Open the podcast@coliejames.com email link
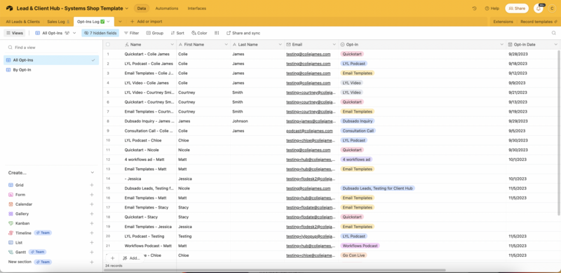This screenshot has width=561, height=273. click(x=309, y=131)
